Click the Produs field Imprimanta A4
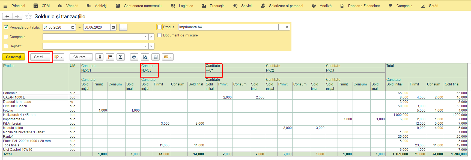The image size is (471, 160). pos(228,27)
